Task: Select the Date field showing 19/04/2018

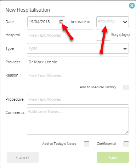Action: point(46,22)
